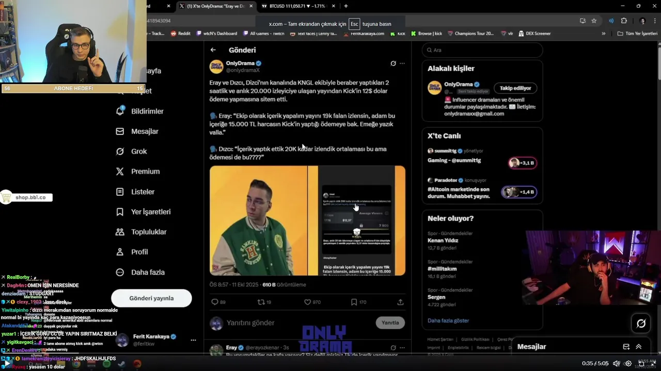661x371 pixels.
Task: Click the @onlydramaX handle
Action: click(243, 70)
